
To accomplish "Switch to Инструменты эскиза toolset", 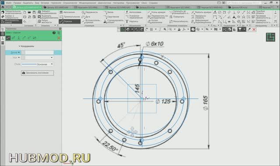I will [x=11, y=21].
